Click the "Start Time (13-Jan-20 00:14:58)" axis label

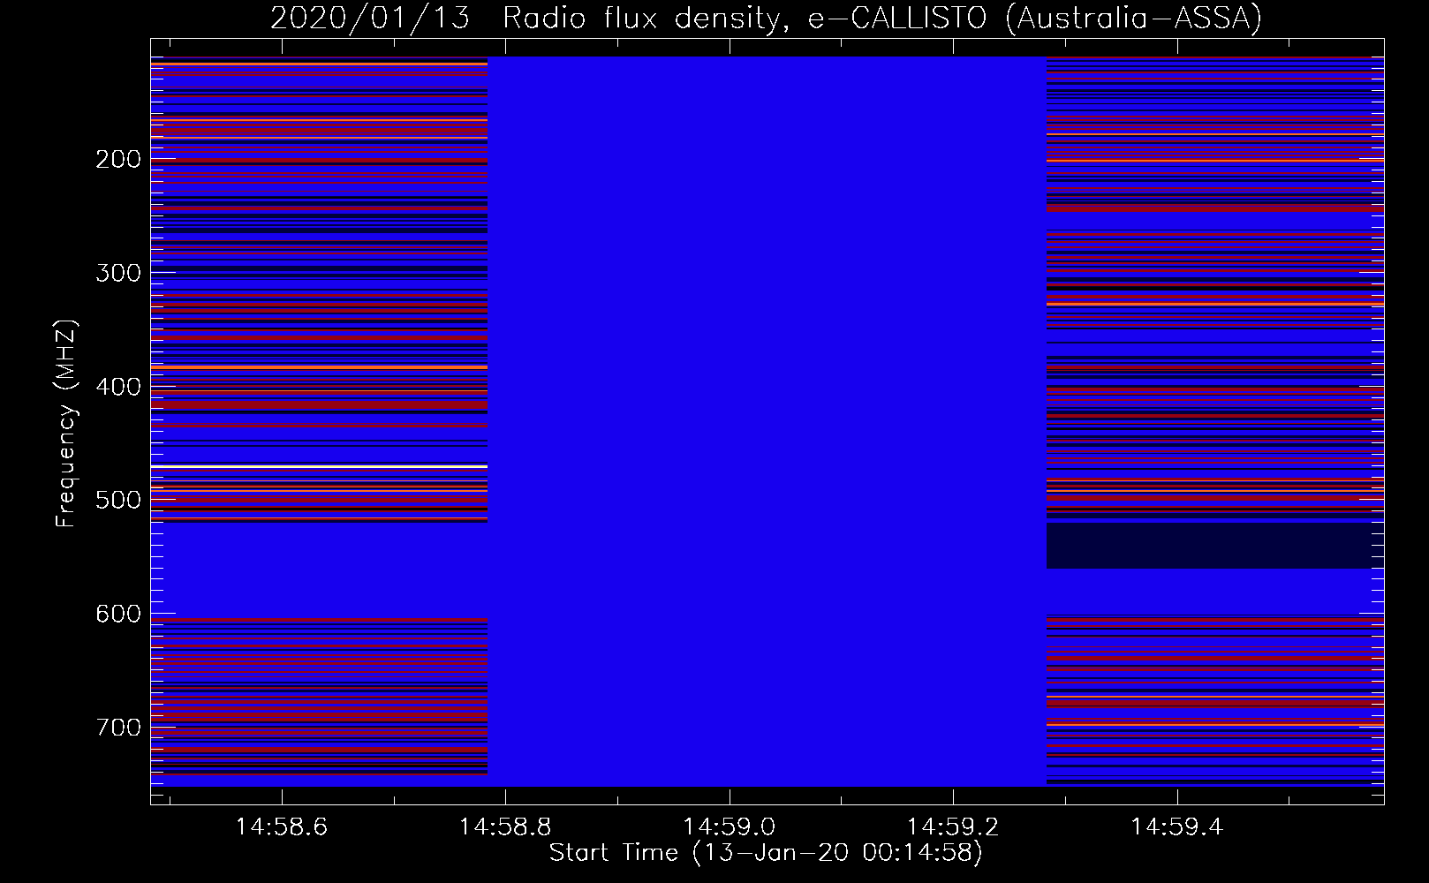coord(766,853)
